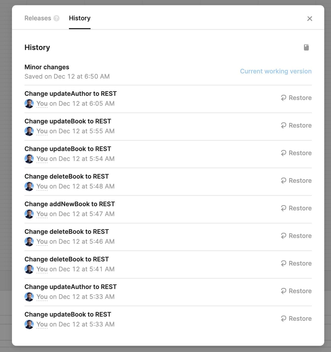
Task: Click the avatar on 5:41 AM deleteBook entry
Action: [x=29, y=269]
